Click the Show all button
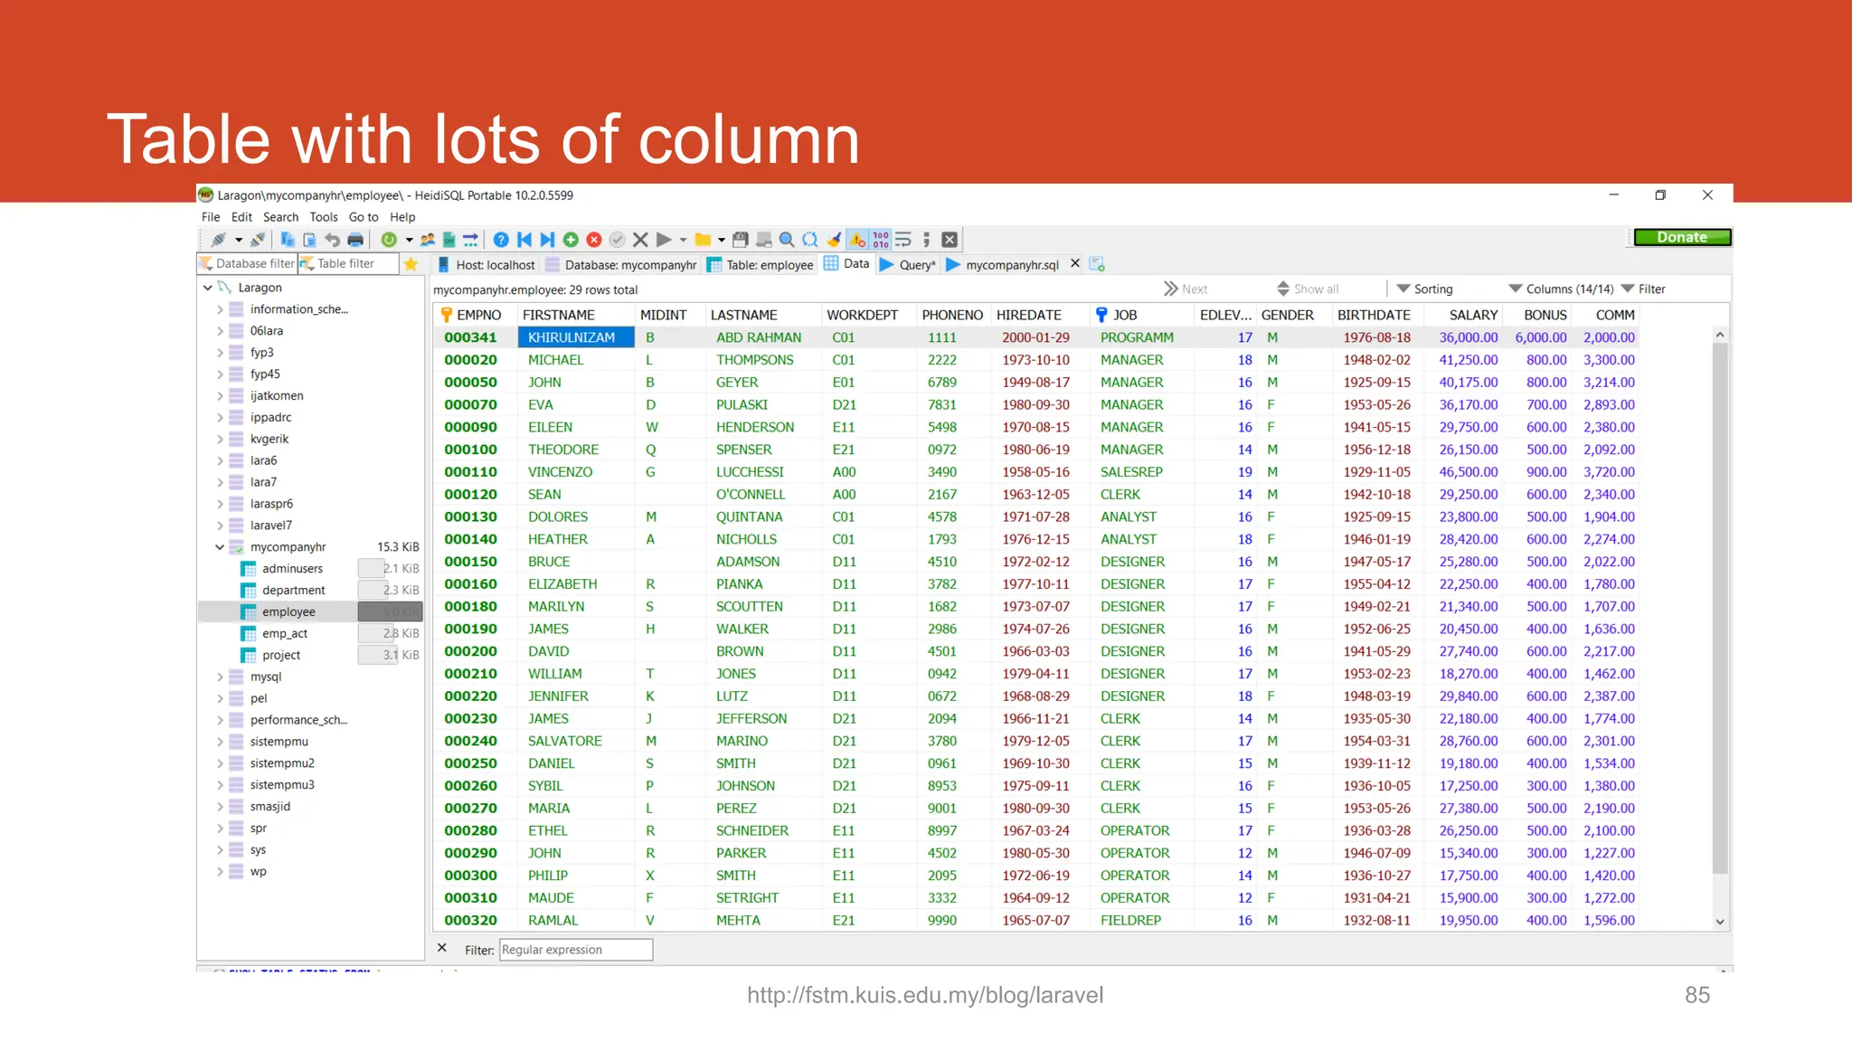The height and width of the screenshot is (1042, 1852). coord(1308,289)
